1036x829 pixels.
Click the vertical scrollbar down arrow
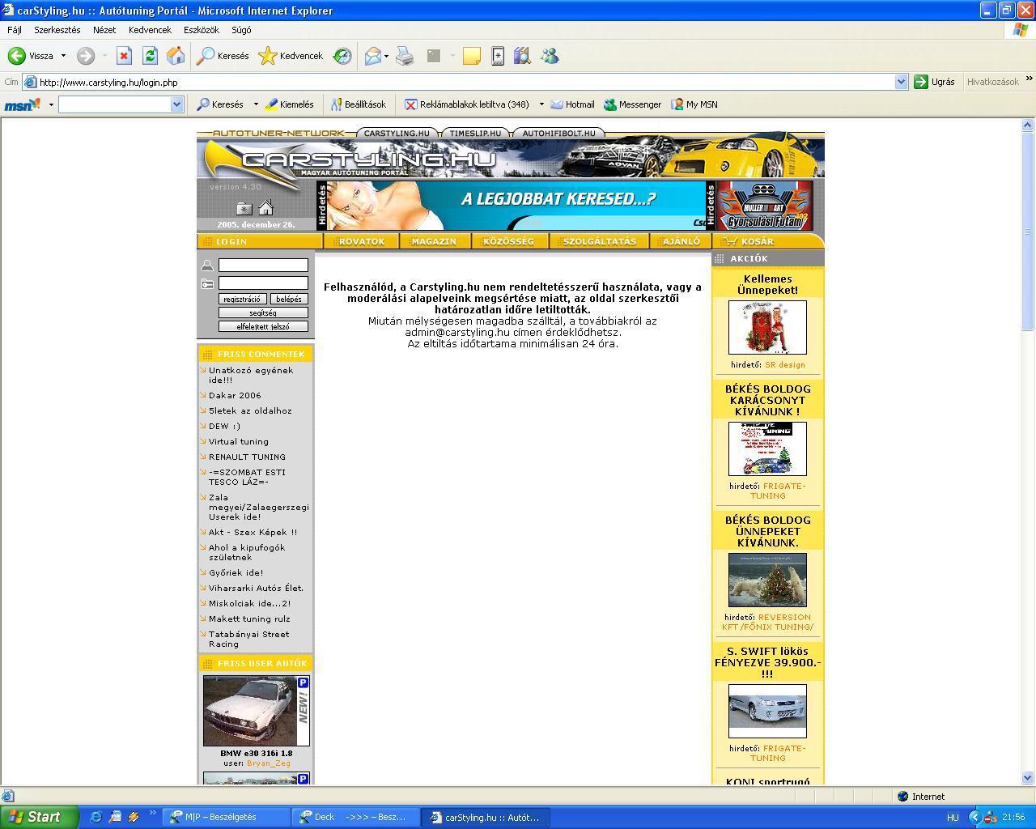1028,777
